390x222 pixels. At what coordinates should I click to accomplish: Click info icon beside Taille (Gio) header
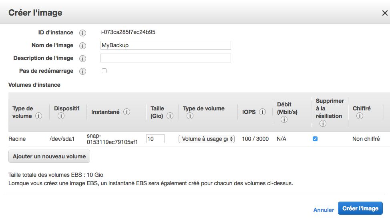[x=170, y=116]
